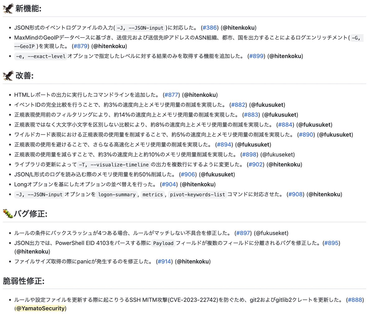Open @fukusuket mention next to #890
This screenshot has width=373, height=315.
point(335,135)
